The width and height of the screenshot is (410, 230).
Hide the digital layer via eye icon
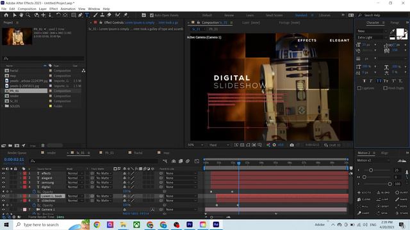click(3, 187)
